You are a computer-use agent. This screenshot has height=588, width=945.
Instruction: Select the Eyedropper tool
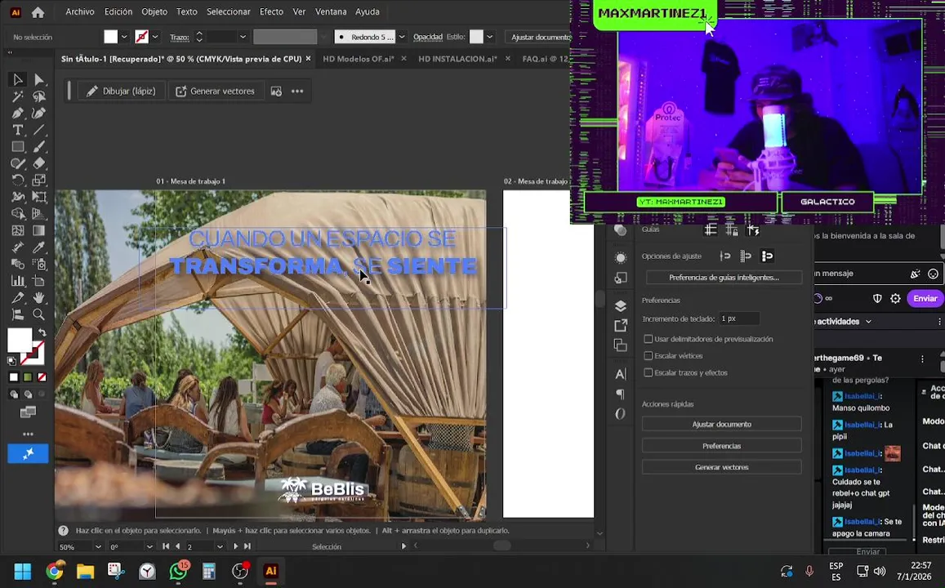pyautogui.click(x=39, y=247)
